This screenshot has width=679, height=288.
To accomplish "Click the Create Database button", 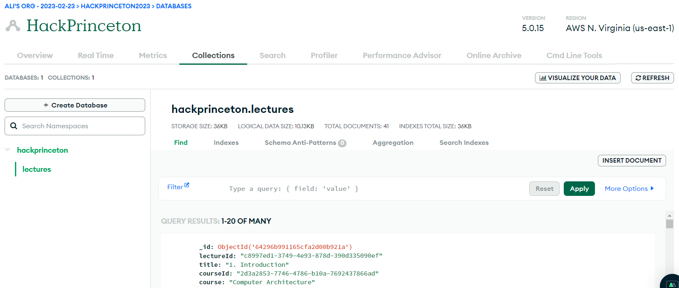I will coord(75,105).
